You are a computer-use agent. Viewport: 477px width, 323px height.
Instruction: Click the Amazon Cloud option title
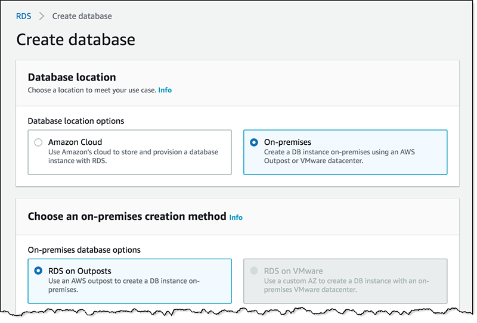[x=75, y=142]
